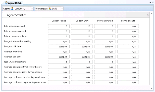Click the scrollbar down arrow

coord(152,88)
